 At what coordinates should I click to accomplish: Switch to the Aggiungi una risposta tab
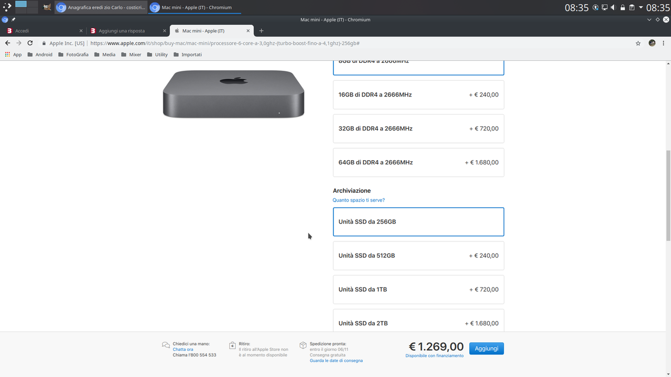(128, 31)
